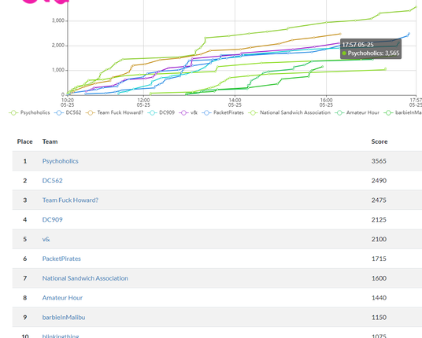The image size is (422, 338).
Task: Open DC562 team page
Action: tap(53, 181)
